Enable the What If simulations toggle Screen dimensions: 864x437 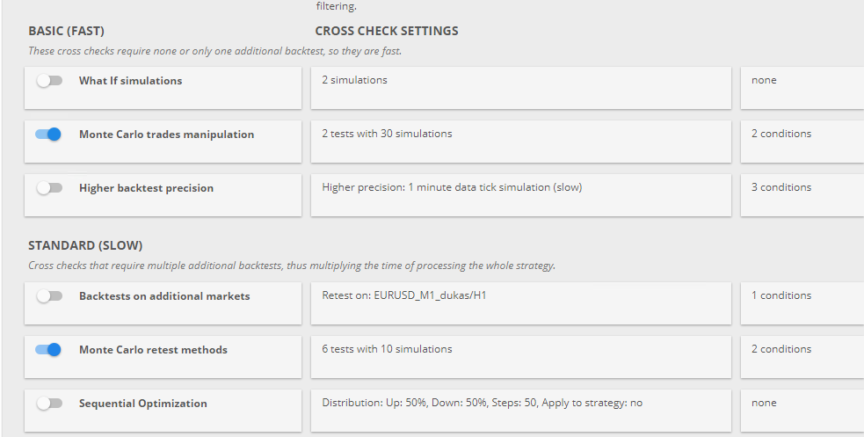[x=49, y=81]
